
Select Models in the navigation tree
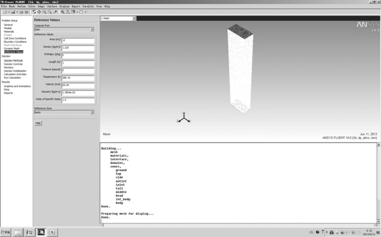8,28
